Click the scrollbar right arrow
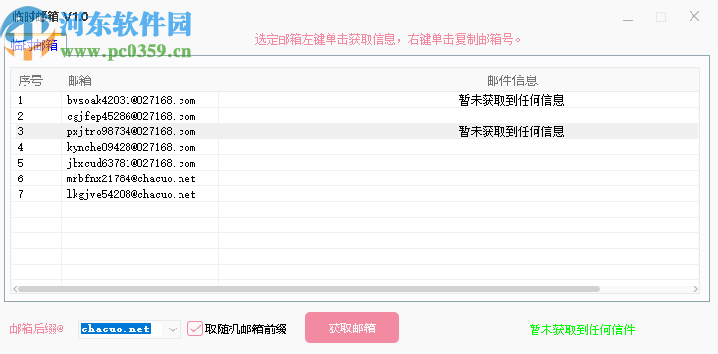Viewport: 718px width, 354px height. [695, 289]
